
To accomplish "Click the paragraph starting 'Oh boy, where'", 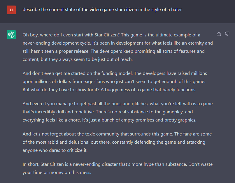I will coord(118,47).
